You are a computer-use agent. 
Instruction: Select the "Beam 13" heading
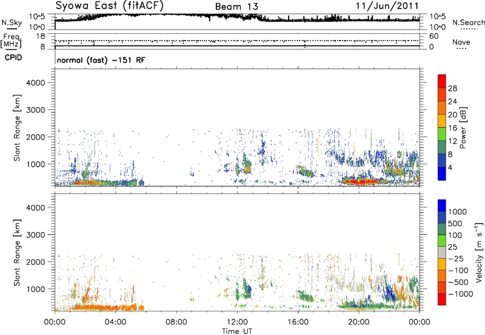236,7
